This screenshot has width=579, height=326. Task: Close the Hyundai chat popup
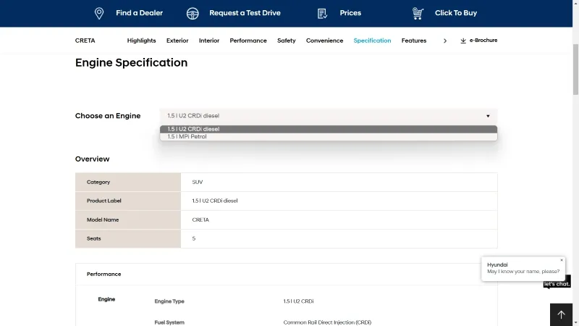[562, 260]
